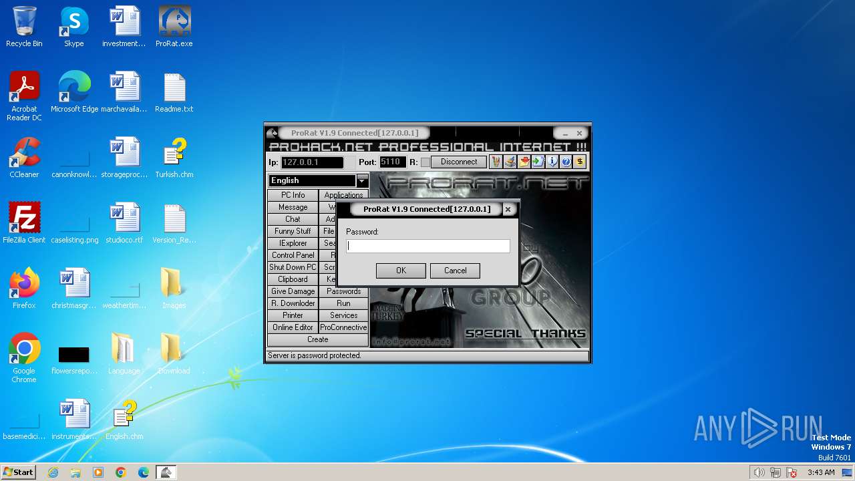Select the Skype desktop shortcut

(74, 27)
